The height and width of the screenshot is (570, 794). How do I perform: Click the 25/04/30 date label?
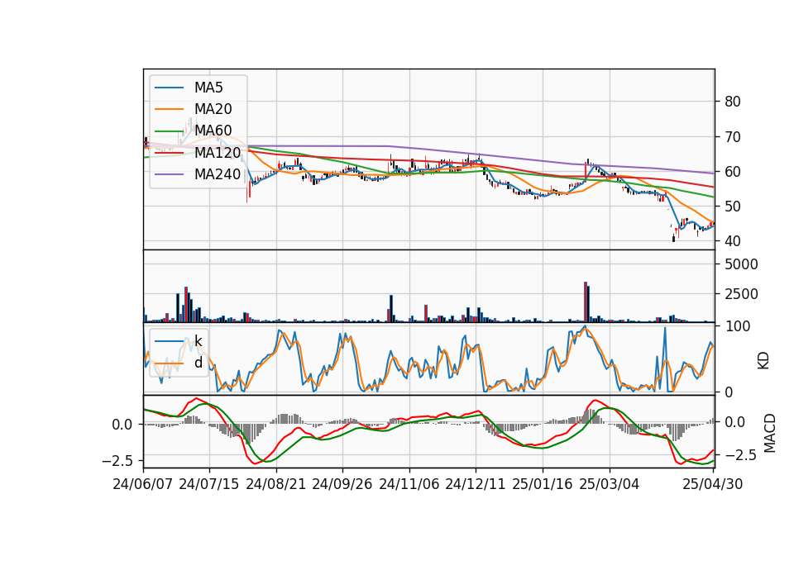pyautogui.click(x=713, y=484)
